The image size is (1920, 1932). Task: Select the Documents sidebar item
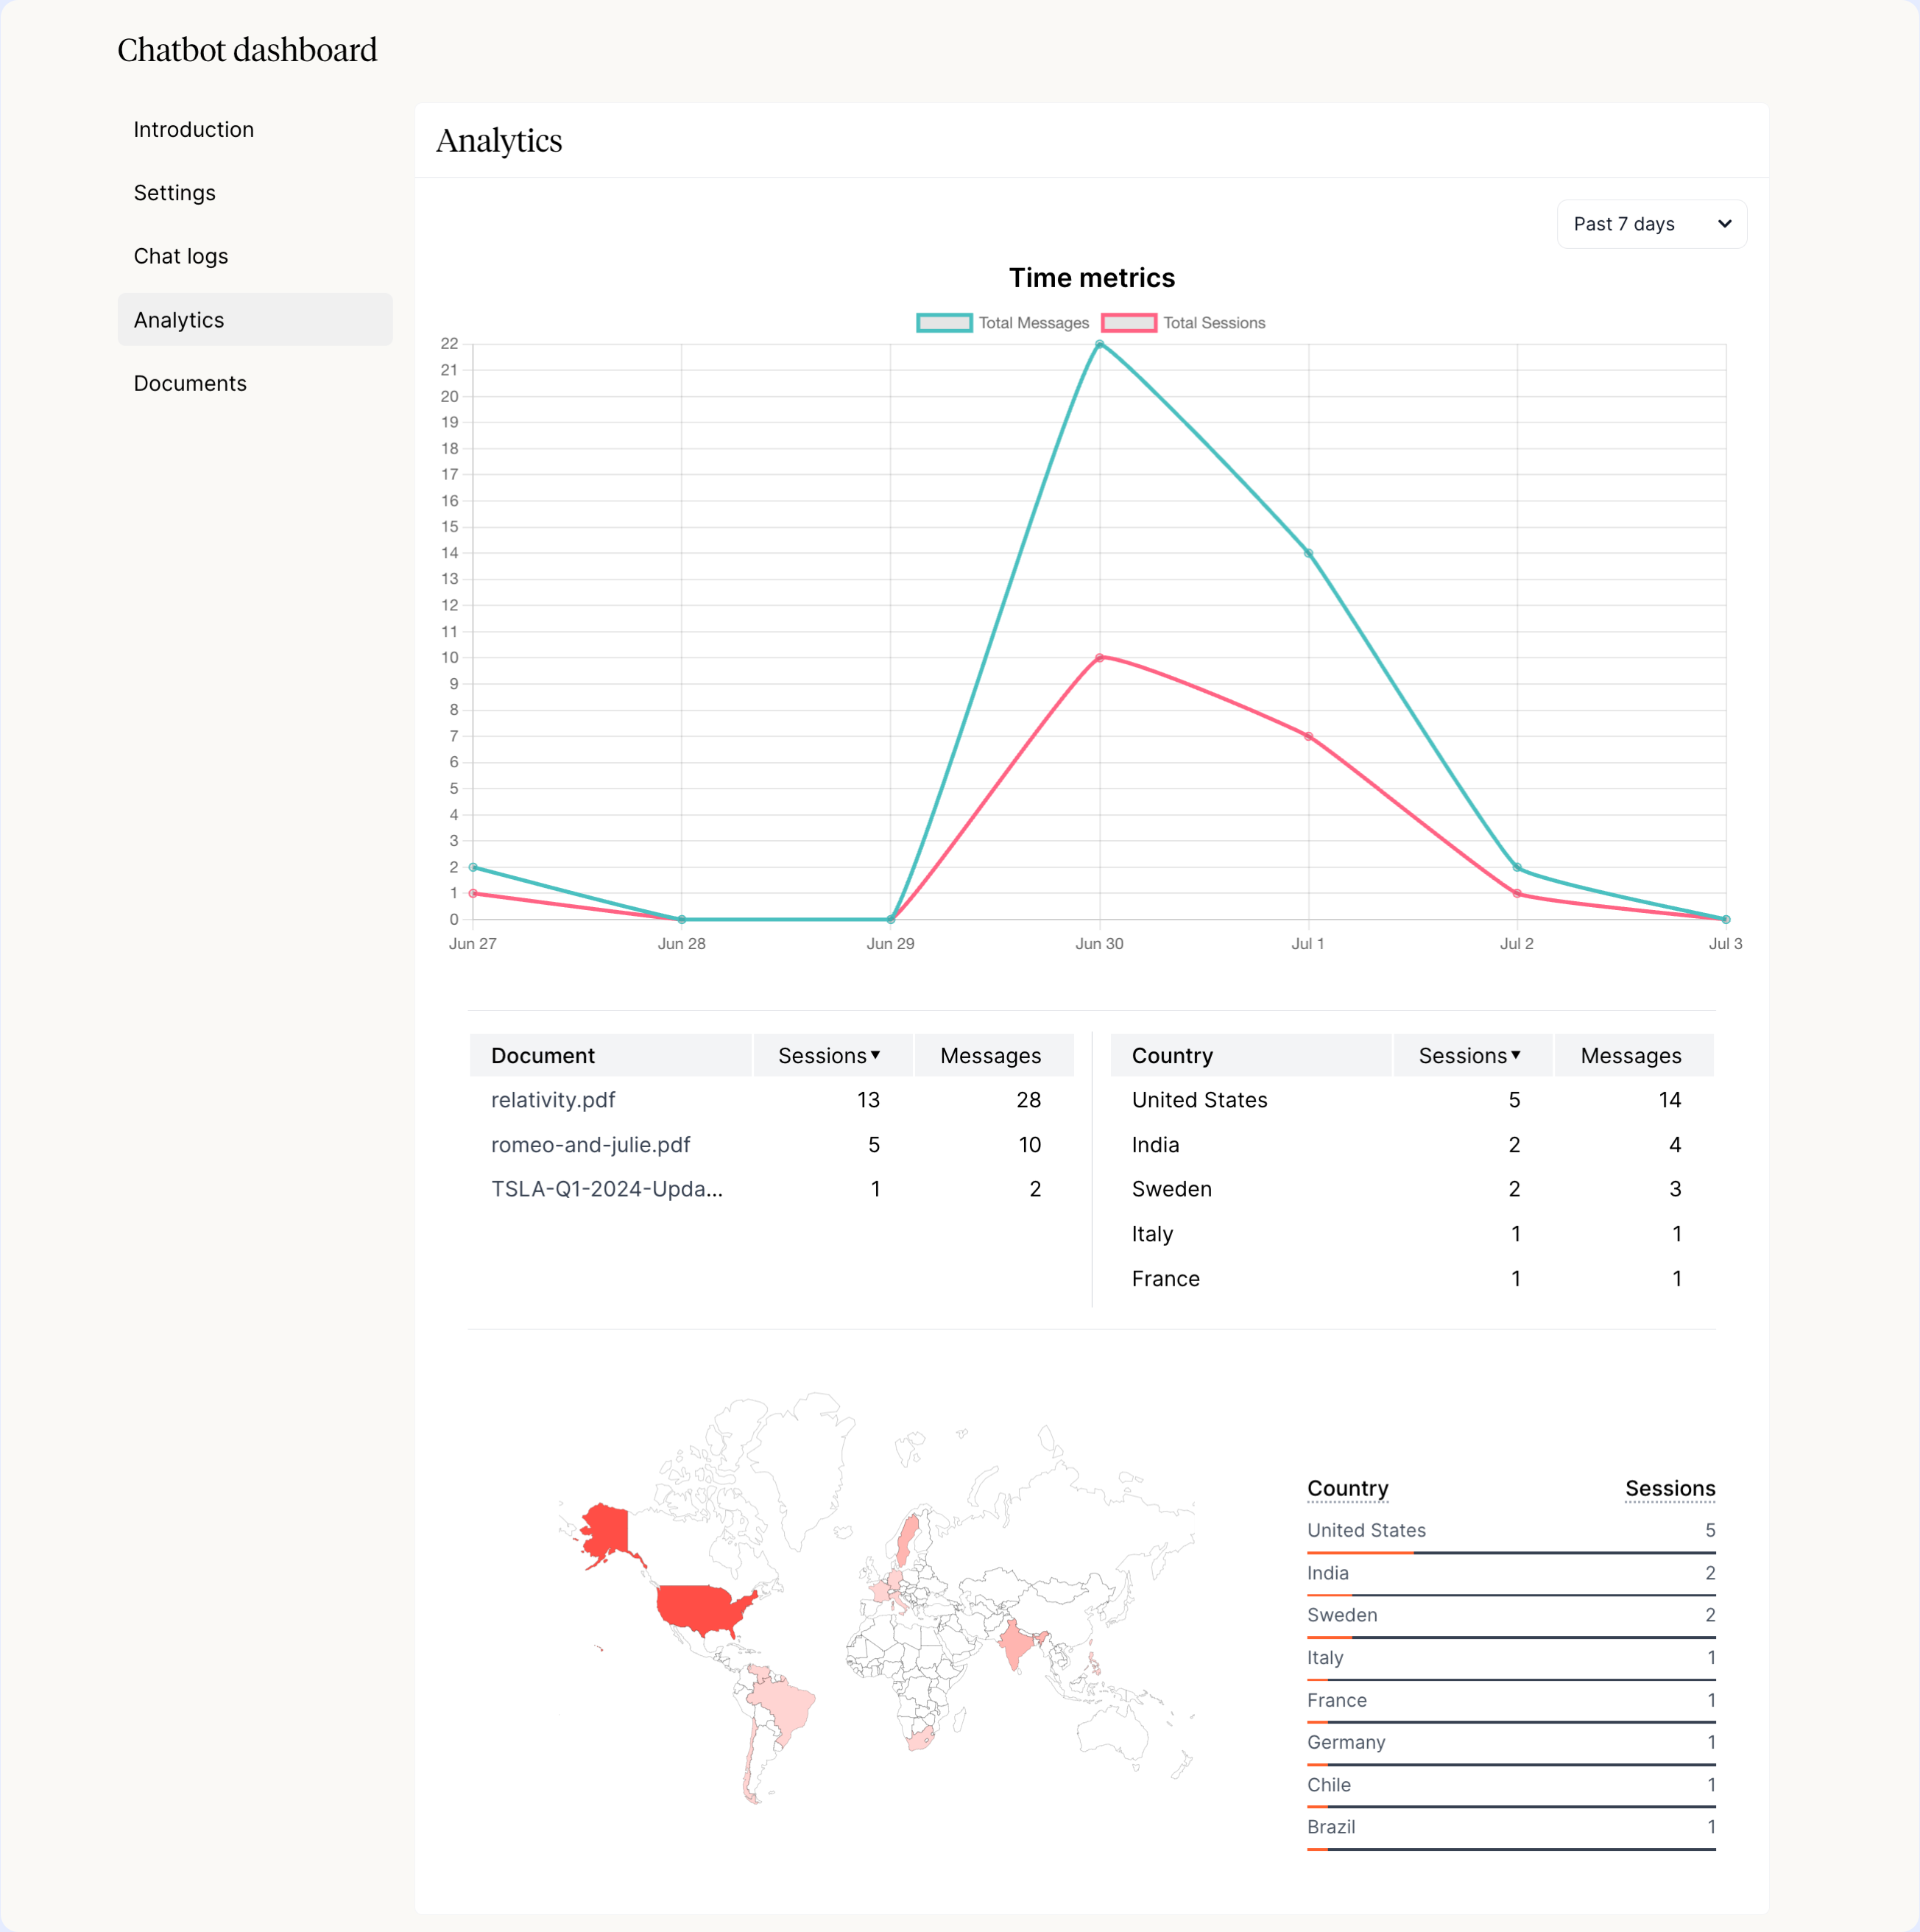pos(190,384)
